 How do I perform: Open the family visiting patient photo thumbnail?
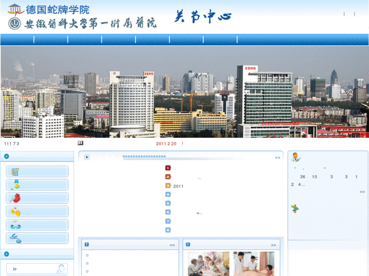209,264
